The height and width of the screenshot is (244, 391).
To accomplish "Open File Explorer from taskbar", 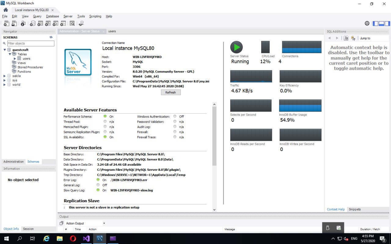I will coord(60,238).
